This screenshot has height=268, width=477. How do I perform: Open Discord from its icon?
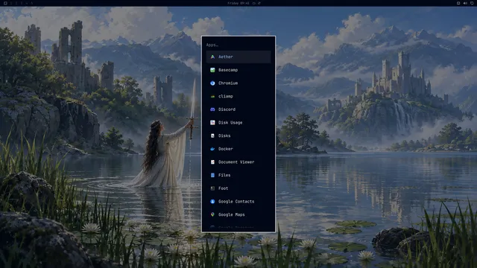tap(212, 109)
